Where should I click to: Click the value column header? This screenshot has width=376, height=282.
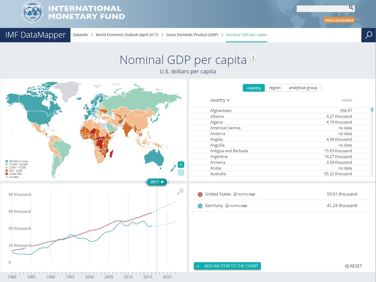point(347,100)
